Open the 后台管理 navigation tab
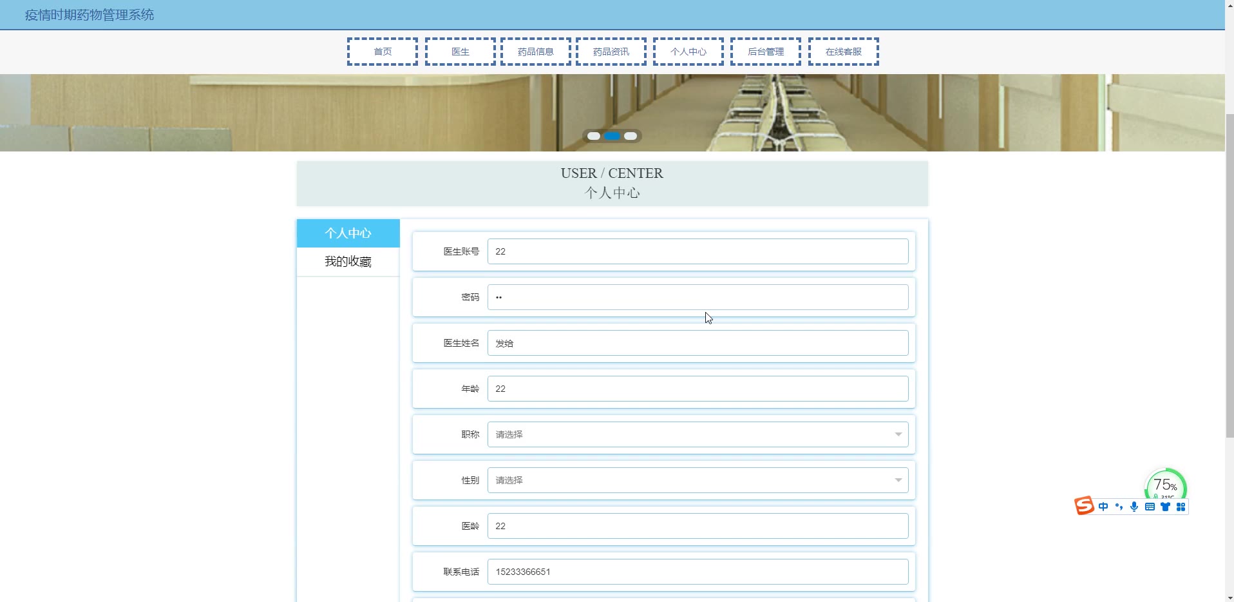 coord(766,52)
